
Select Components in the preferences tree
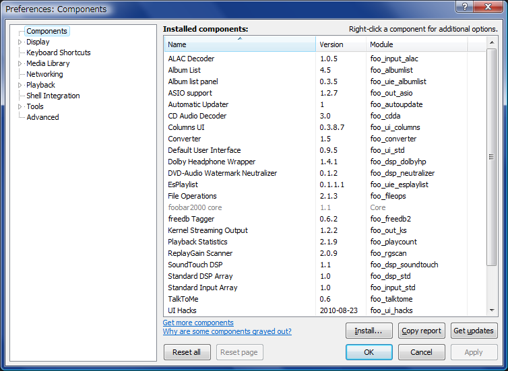(x=46, y=31)
